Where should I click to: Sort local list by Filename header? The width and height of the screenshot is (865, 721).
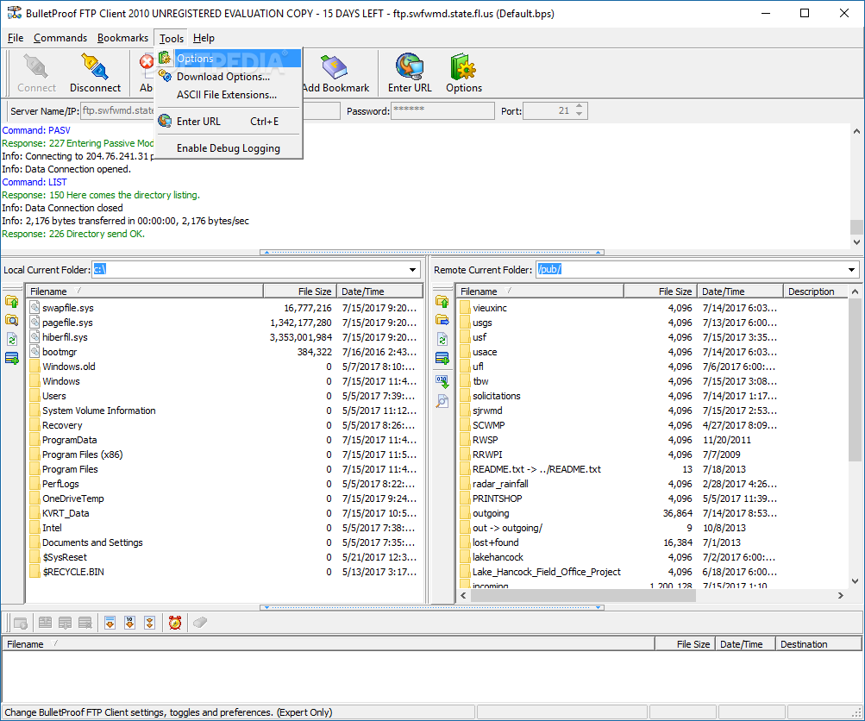pyautogui.click(x=145, y=292)
